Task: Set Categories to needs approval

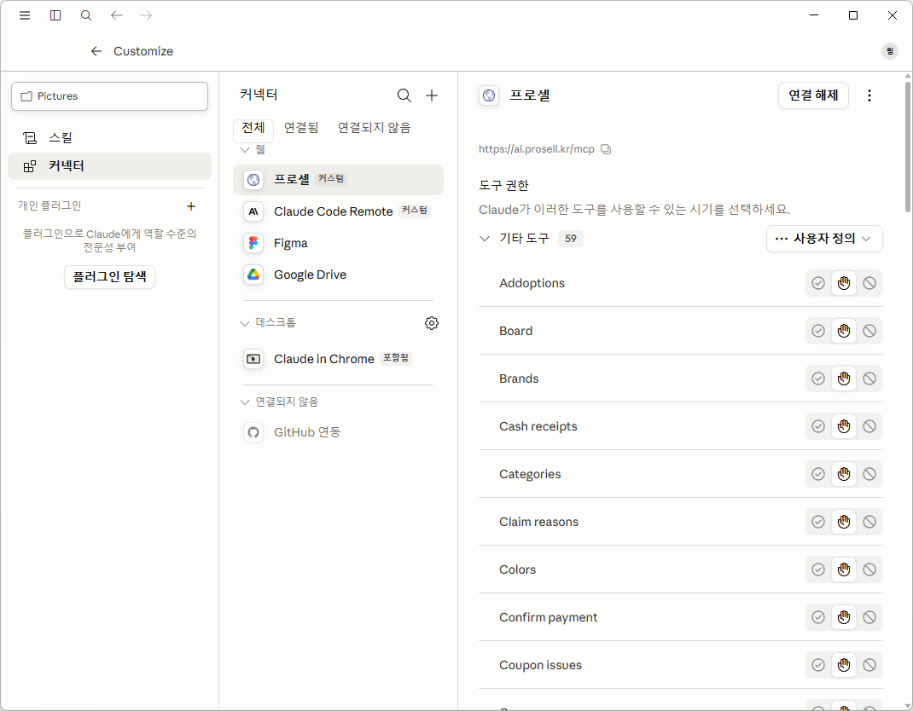Action: (844, 474)
